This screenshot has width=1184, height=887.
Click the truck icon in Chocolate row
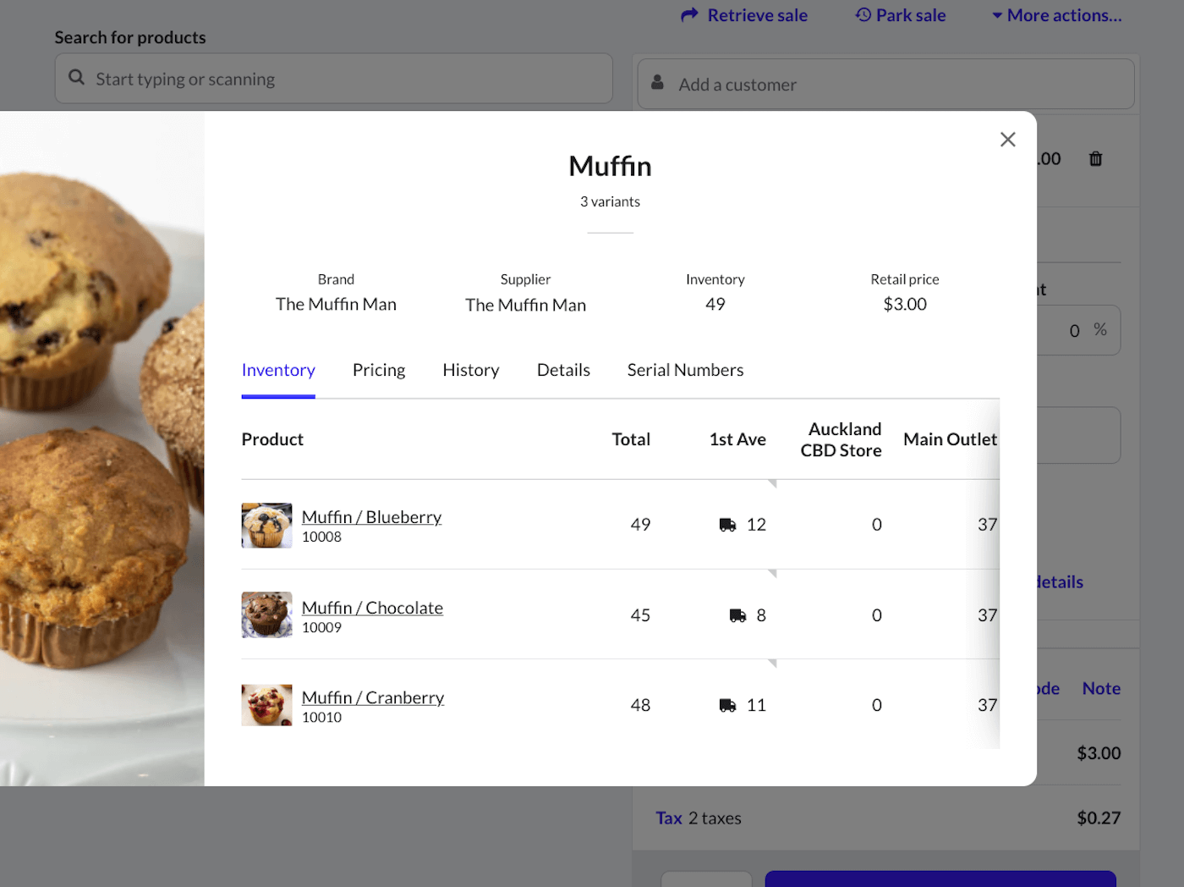pos(737,615)
